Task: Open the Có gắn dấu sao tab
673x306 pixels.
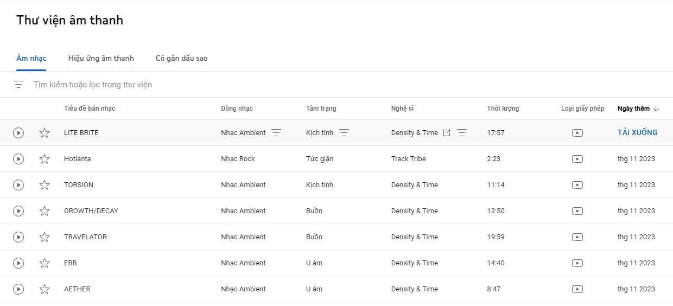Action: pyautogui.click(x=181, y=58)
